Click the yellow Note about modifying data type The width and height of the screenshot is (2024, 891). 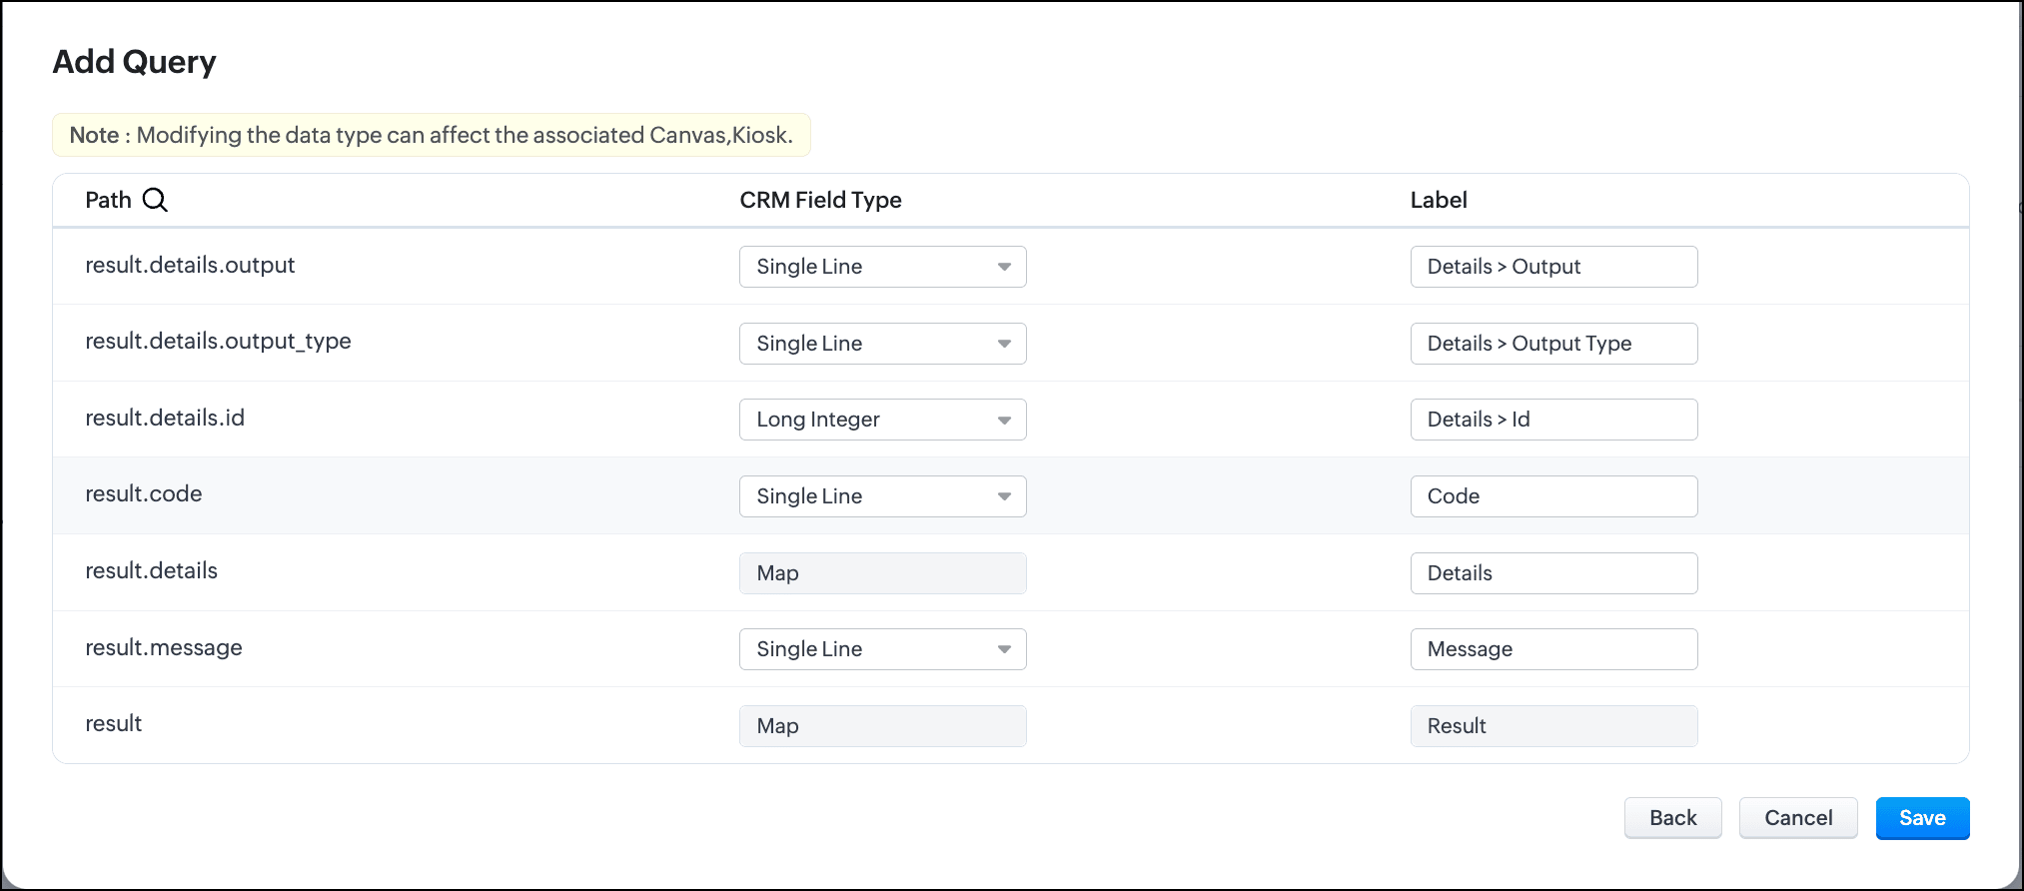(x=431, y=135)
